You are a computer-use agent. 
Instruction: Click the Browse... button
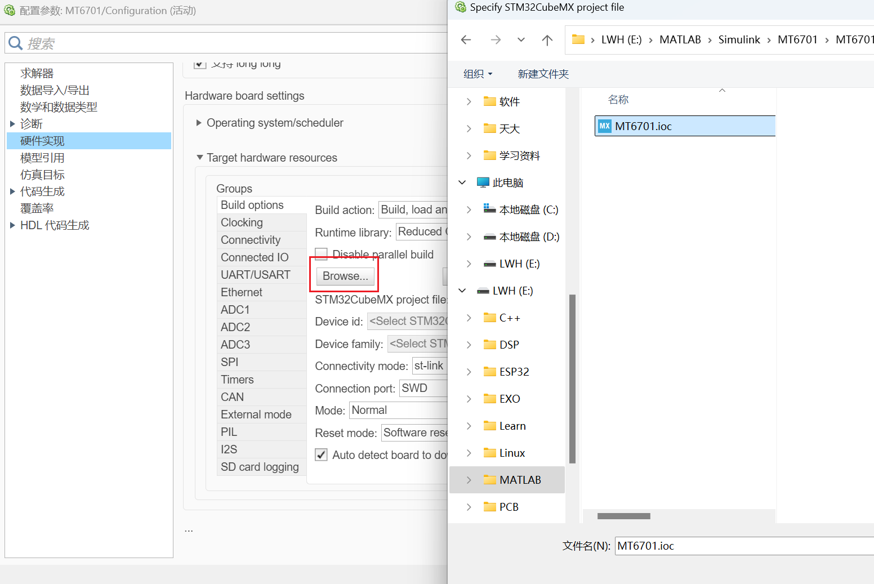(x=345, y=276)
